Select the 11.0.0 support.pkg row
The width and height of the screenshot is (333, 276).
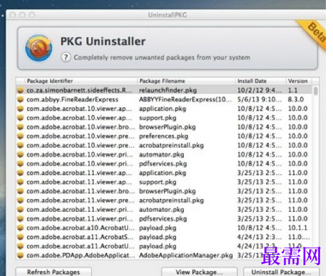point(164,182)
